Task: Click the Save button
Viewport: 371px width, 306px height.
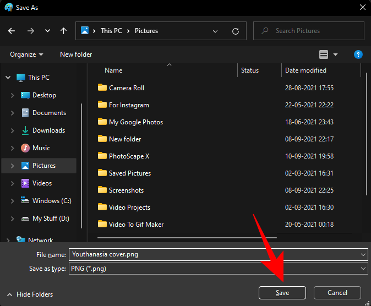Action: (x=282, y=293)
